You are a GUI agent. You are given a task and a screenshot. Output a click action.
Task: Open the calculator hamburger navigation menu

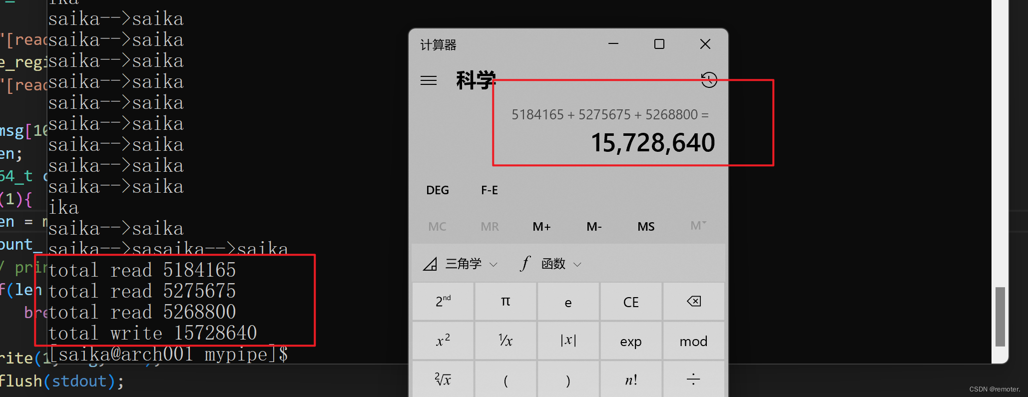[x=429, y=80]
